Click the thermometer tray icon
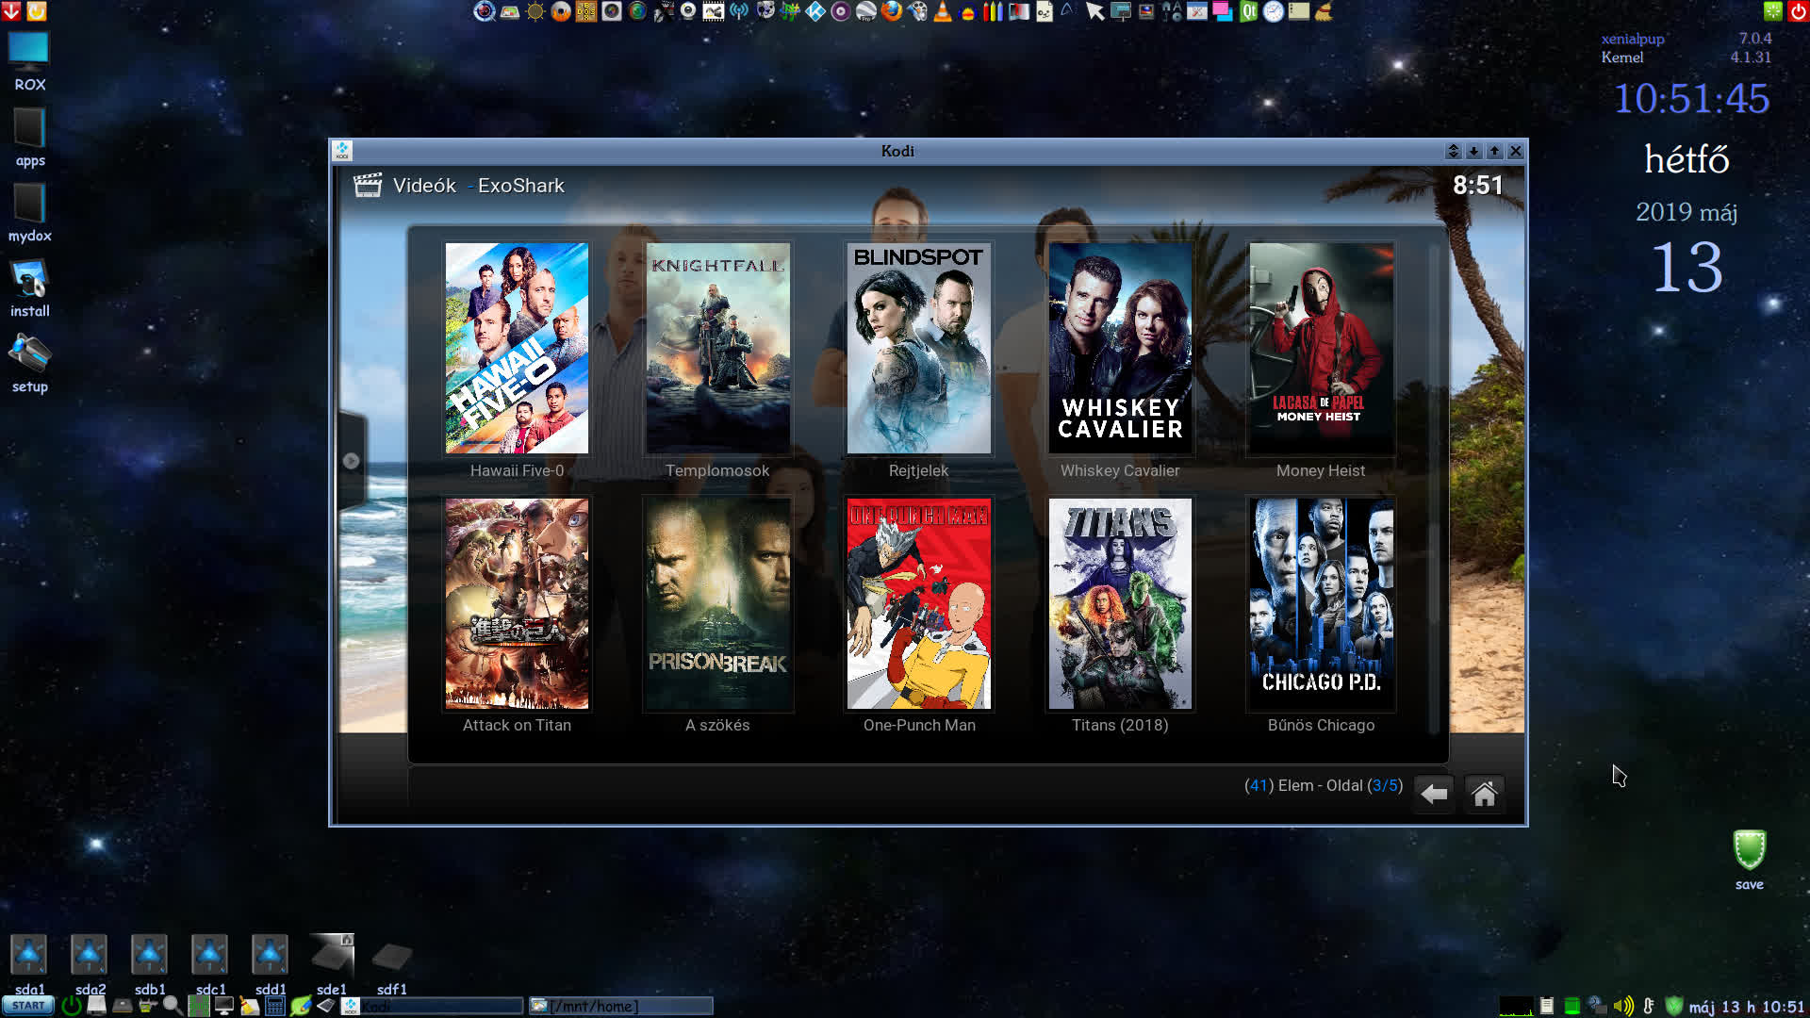Viewport: 1810px width, 1018px height. click(x=1648, y=1006)
